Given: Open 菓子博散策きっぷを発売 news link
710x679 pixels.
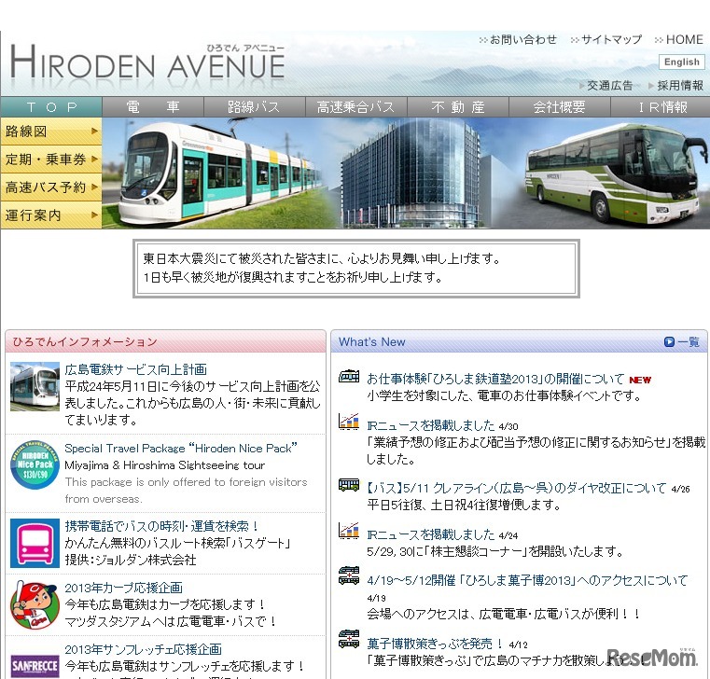Looking at the screenshot, I should (x=435, y=644).
